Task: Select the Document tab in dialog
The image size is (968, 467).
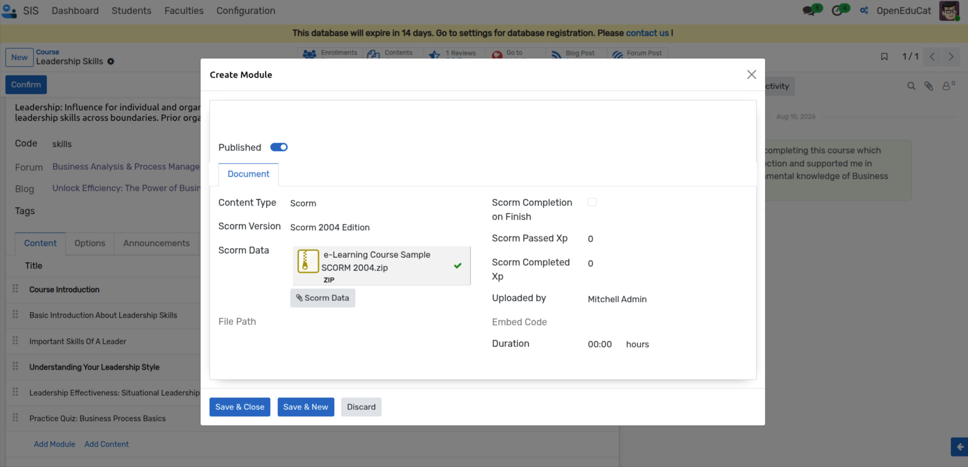Action: 248,174
